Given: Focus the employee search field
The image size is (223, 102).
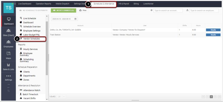Looking at the screenshot, I should pos(204,10).
